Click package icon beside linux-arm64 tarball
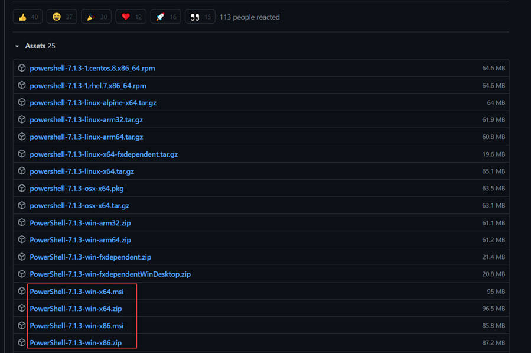The width and height of the screenshot is (531, 353). tap(22, 137)
